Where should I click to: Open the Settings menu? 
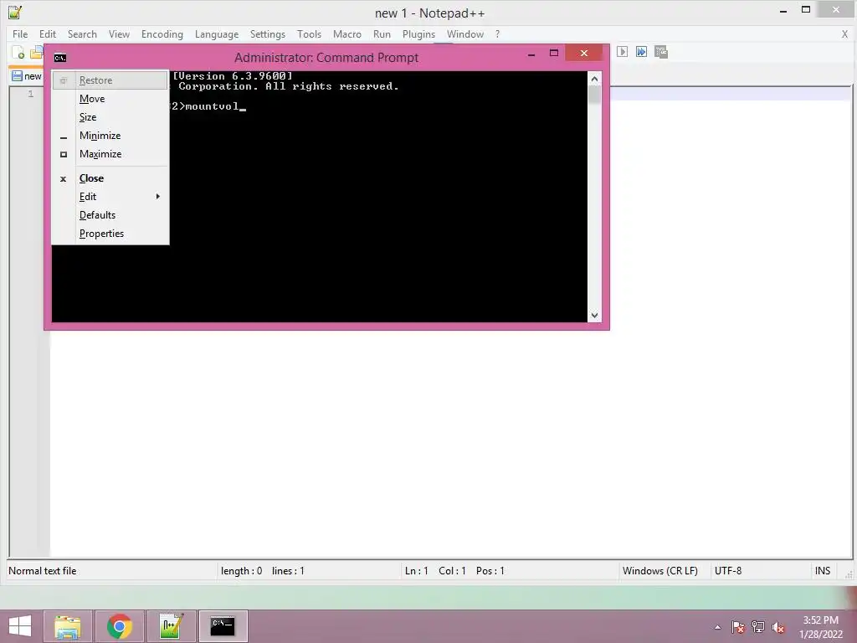tap(268, 33)
